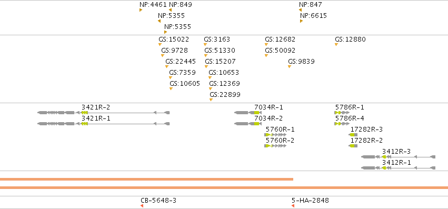Open the 5786R-1 gene model

(x=342, y=113)
